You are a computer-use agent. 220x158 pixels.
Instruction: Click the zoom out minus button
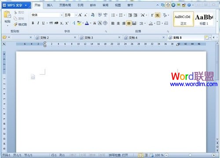coord(166,155)
